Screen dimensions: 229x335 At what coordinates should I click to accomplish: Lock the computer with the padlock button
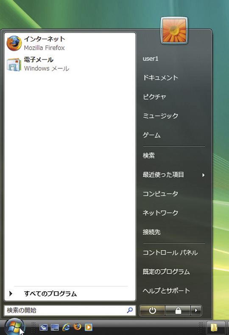point(178,310)
